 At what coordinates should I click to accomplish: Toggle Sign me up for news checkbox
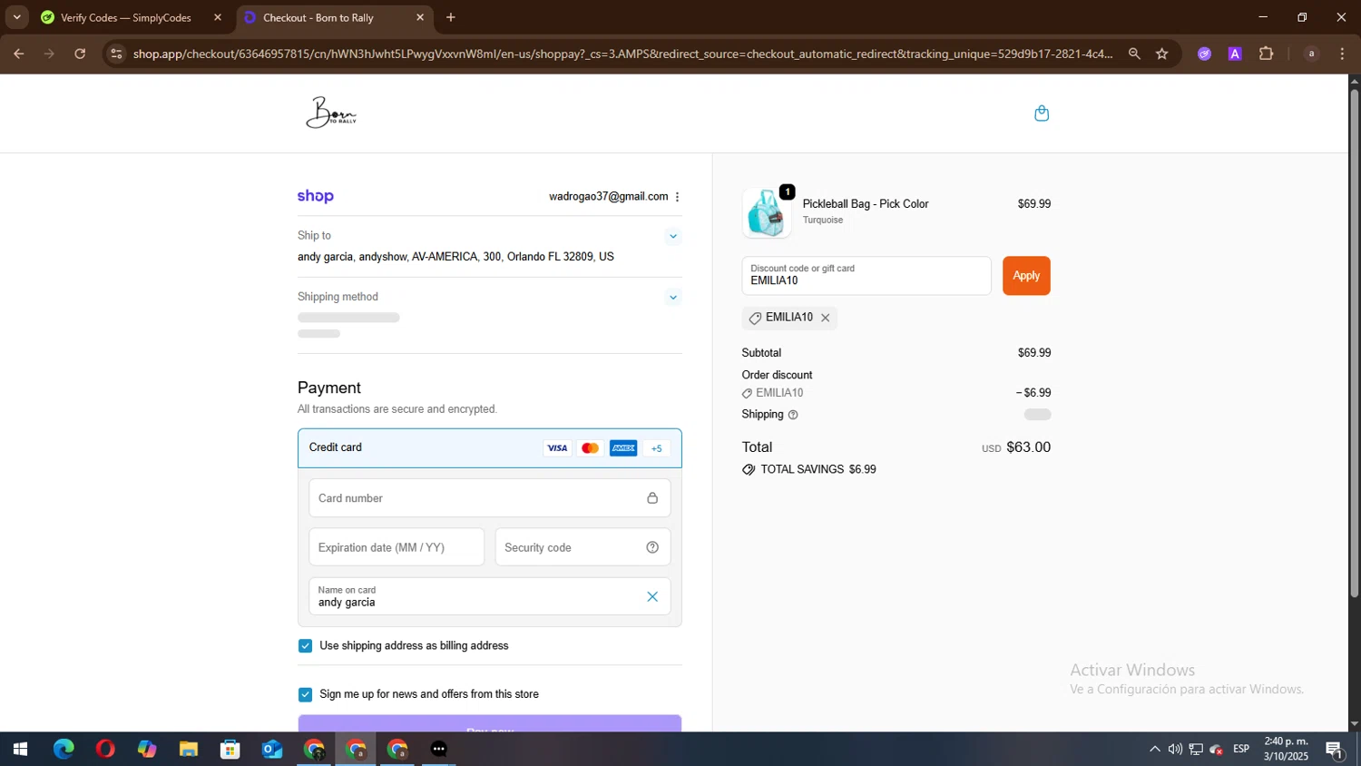pyautogui.click(x=305, y=694)
